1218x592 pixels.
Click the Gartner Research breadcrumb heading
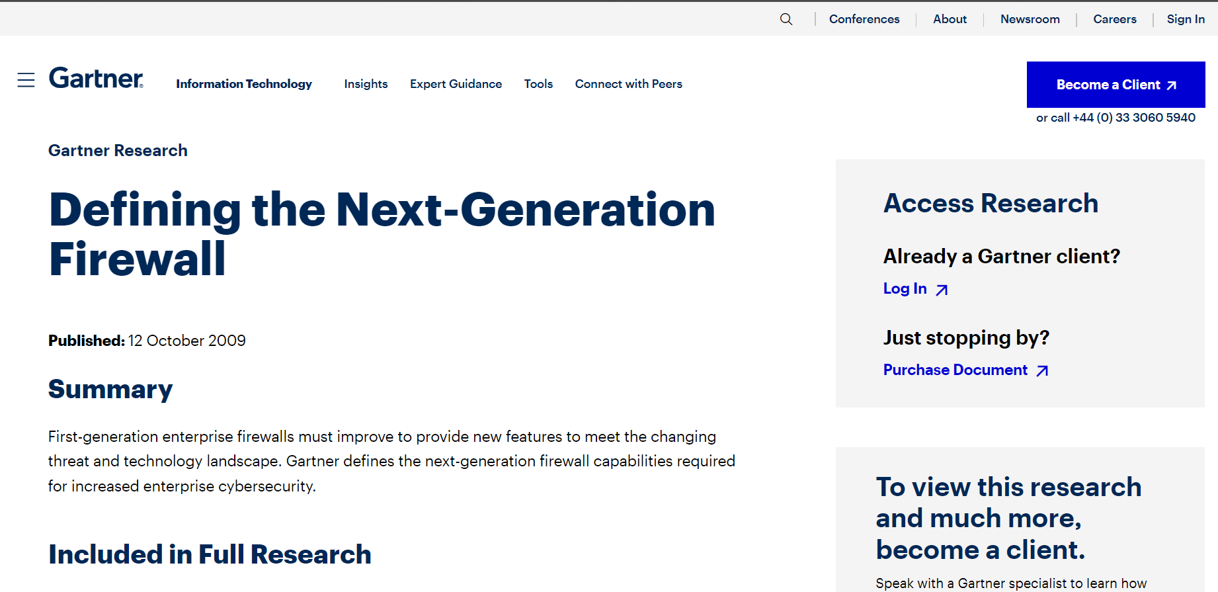coord(118,151)
